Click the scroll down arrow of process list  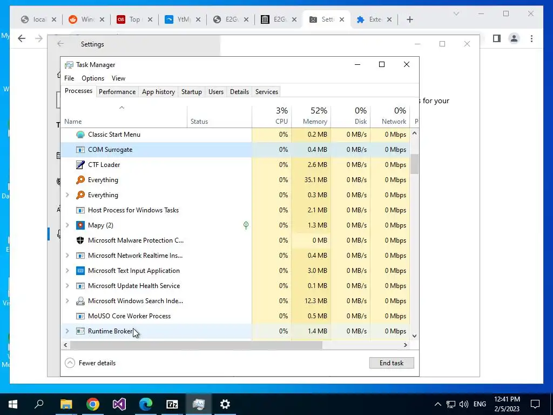click(414, 336)
